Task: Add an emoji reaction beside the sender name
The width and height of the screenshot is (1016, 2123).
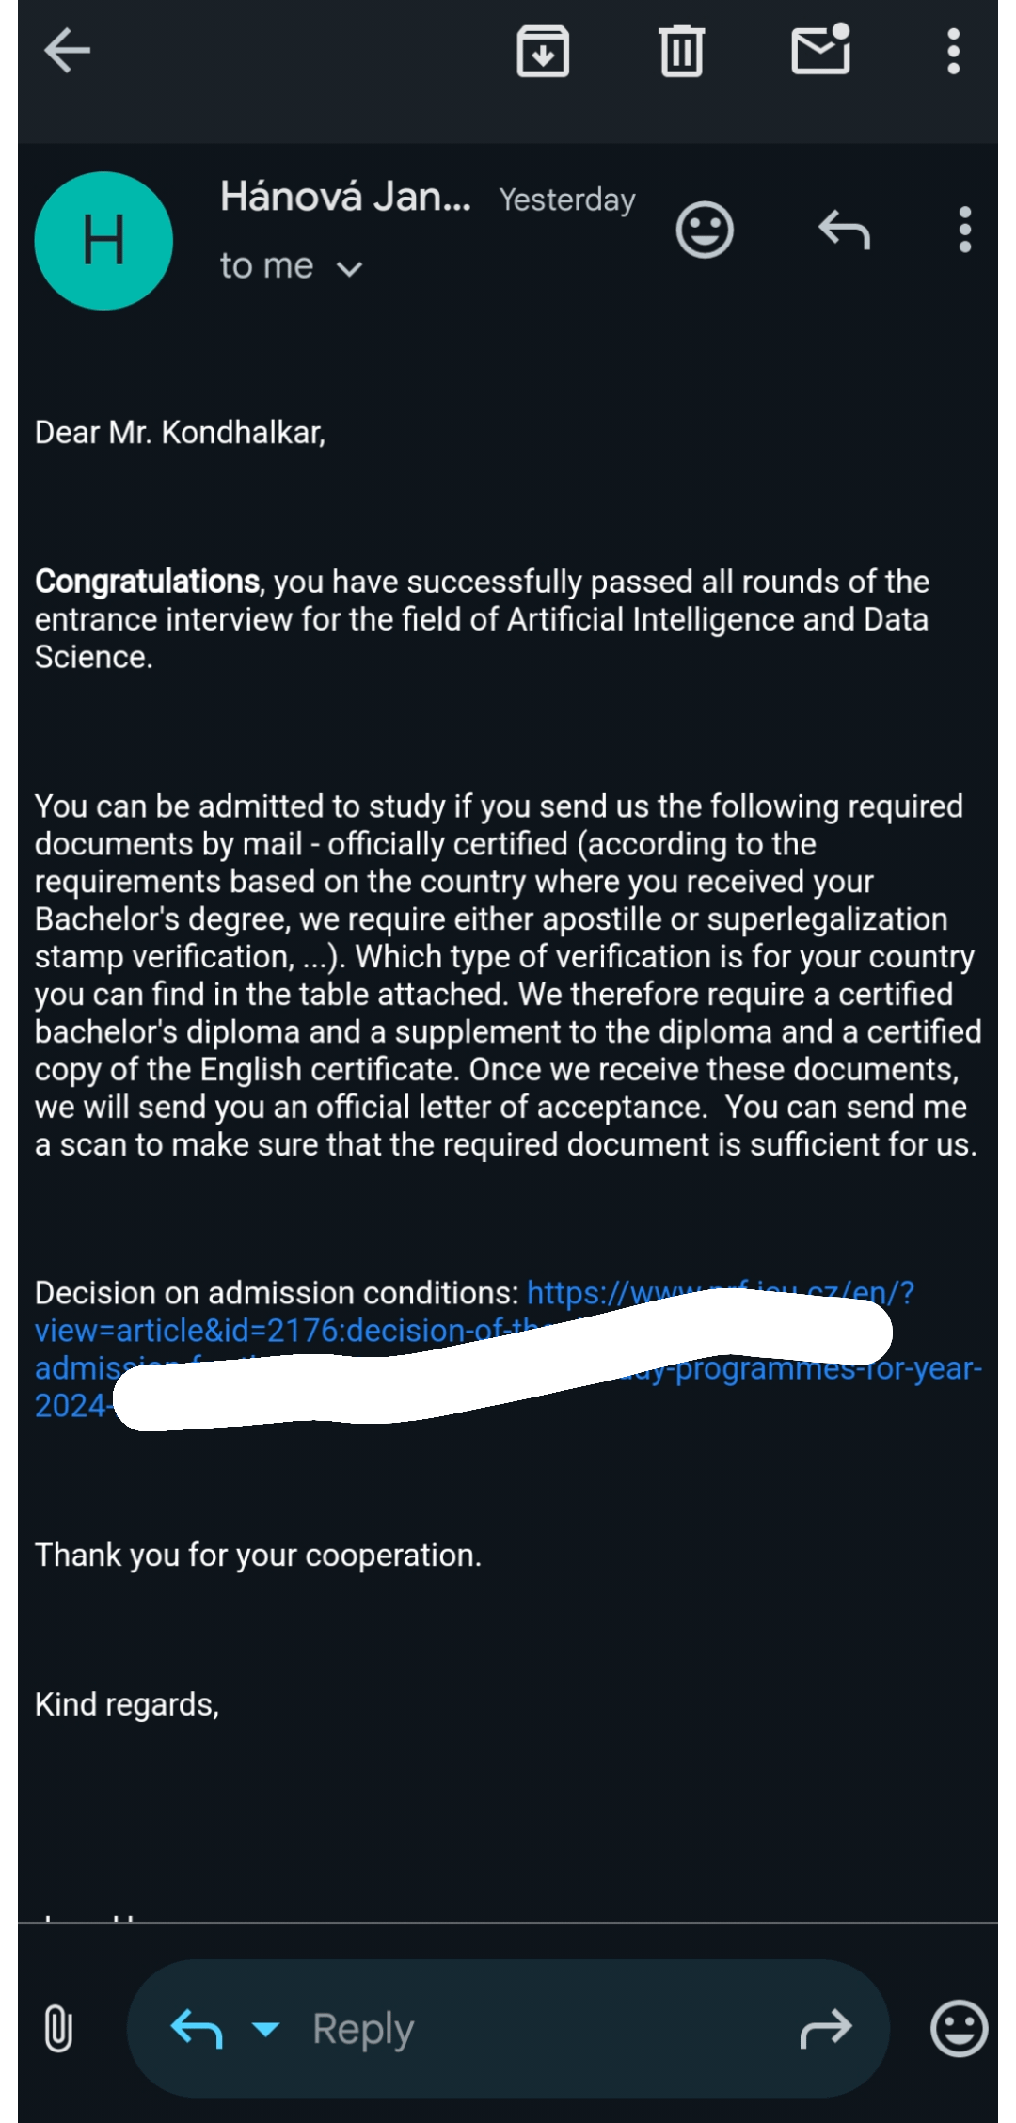Action: pyautogui.click(x=705, y=230)
